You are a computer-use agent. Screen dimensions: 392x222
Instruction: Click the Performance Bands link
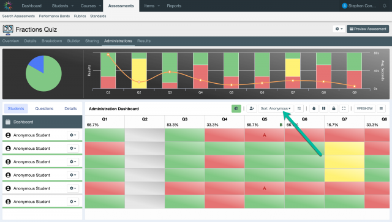click(55, 16)
